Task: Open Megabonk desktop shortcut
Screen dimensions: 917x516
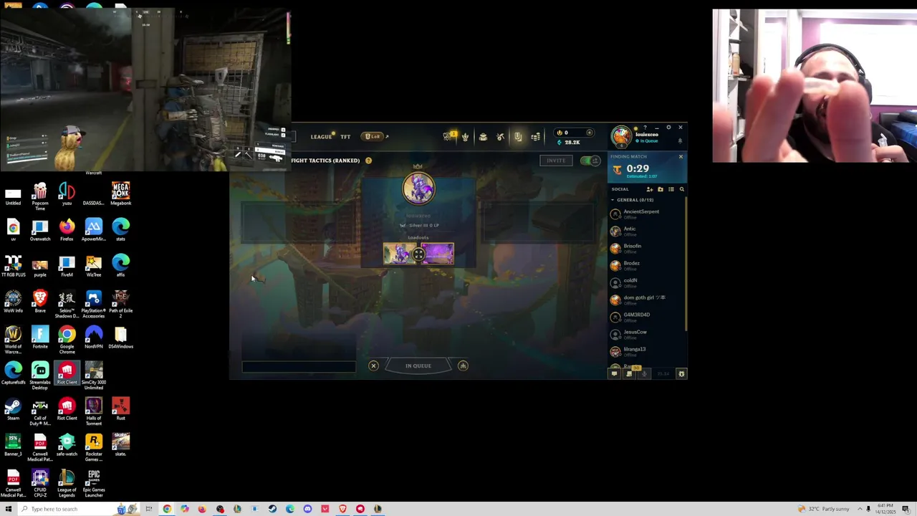Action: pyautogui.click(x=120, y=193)
